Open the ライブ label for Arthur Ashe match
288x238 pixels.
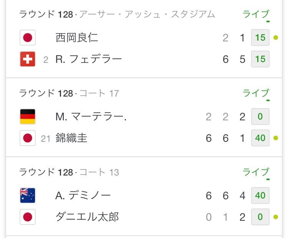256,14
